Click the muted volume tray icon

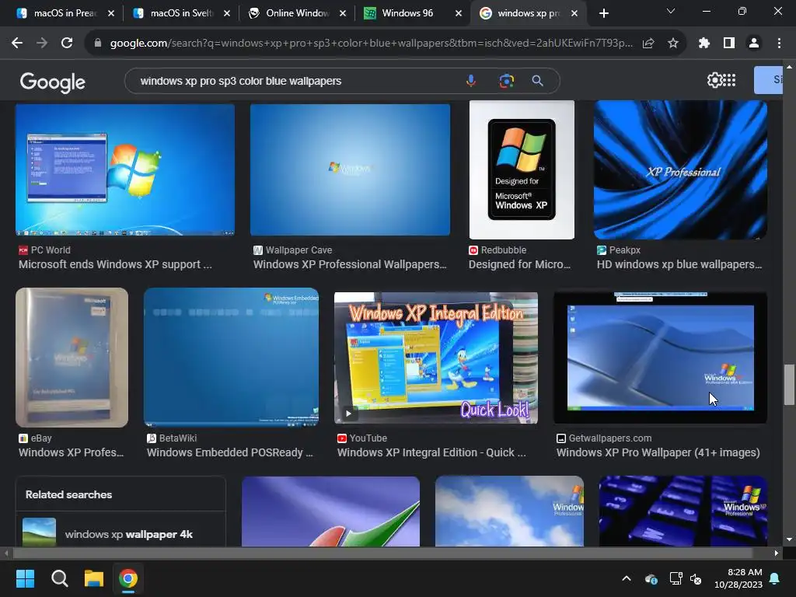pyautogui.click(x=696, y=578)
